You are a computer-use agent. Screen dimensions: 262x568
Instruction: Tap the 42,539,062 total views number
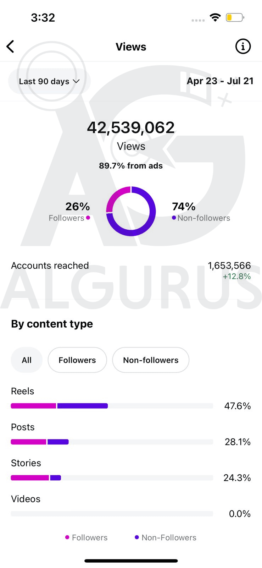point(131,128)
